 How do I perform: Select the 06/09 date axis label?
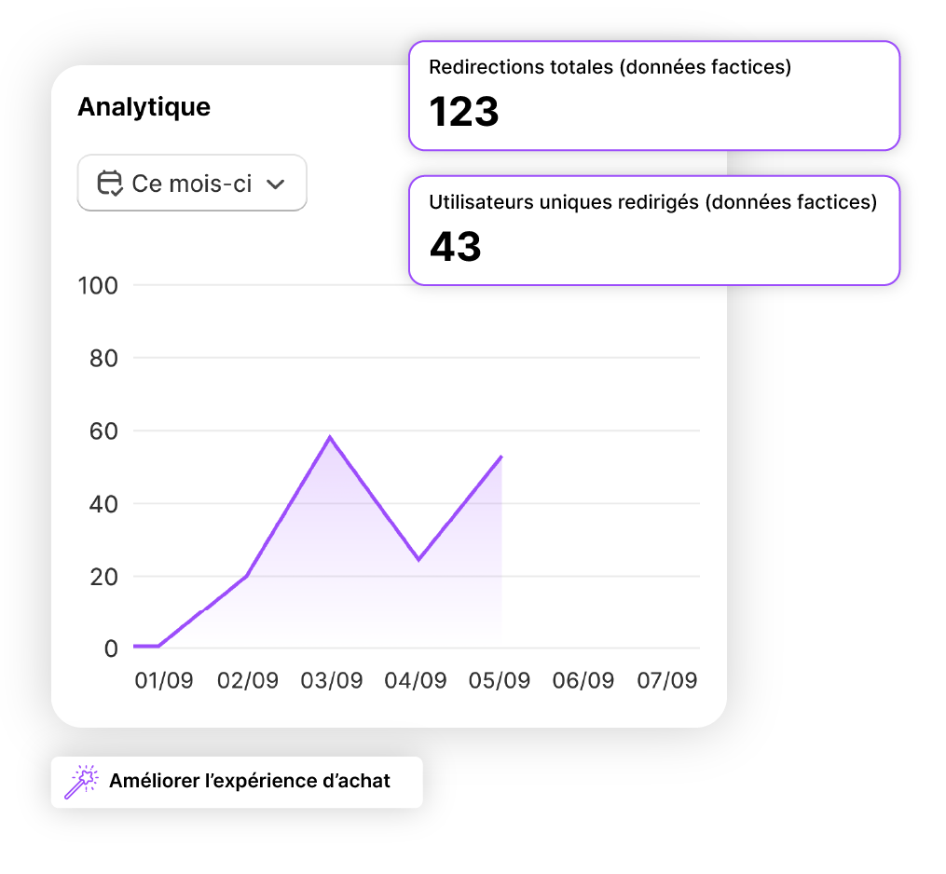(583, 681)
